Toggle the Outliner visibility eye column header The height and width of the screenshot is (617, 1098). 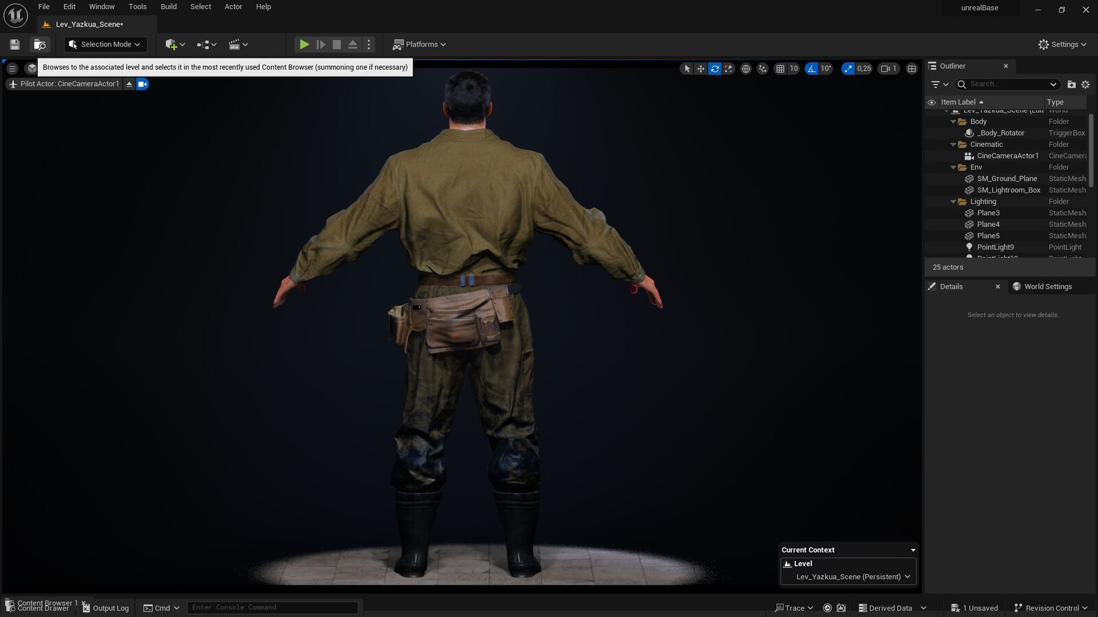931,102
